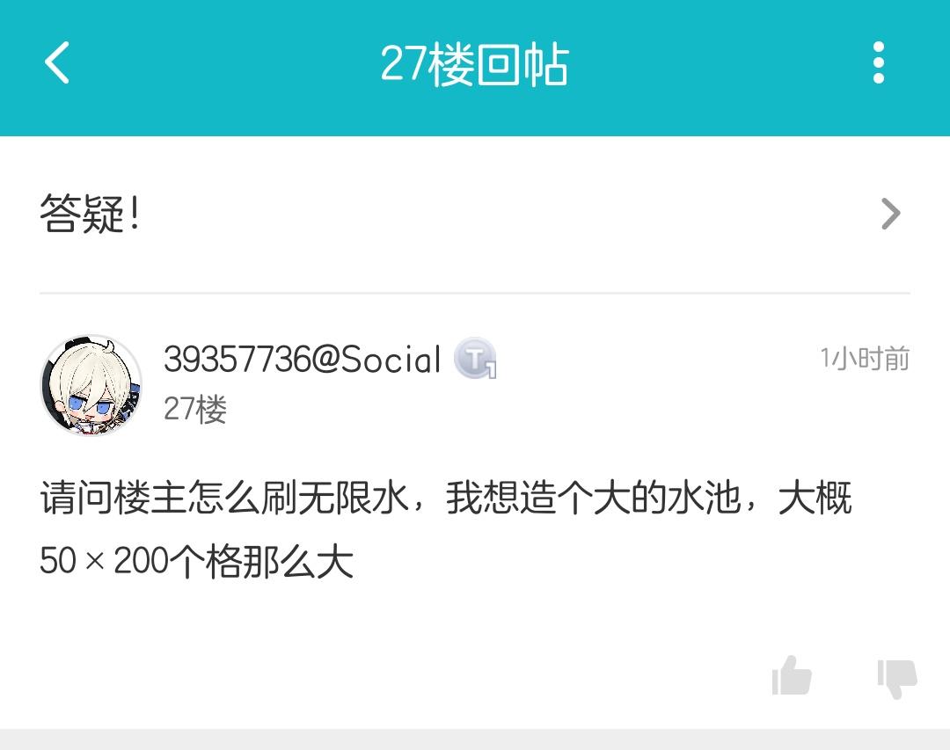The width and height of the screenshot is (950, 750).
Task: Like the reply with thumbs-up
Action: (792, 675)
